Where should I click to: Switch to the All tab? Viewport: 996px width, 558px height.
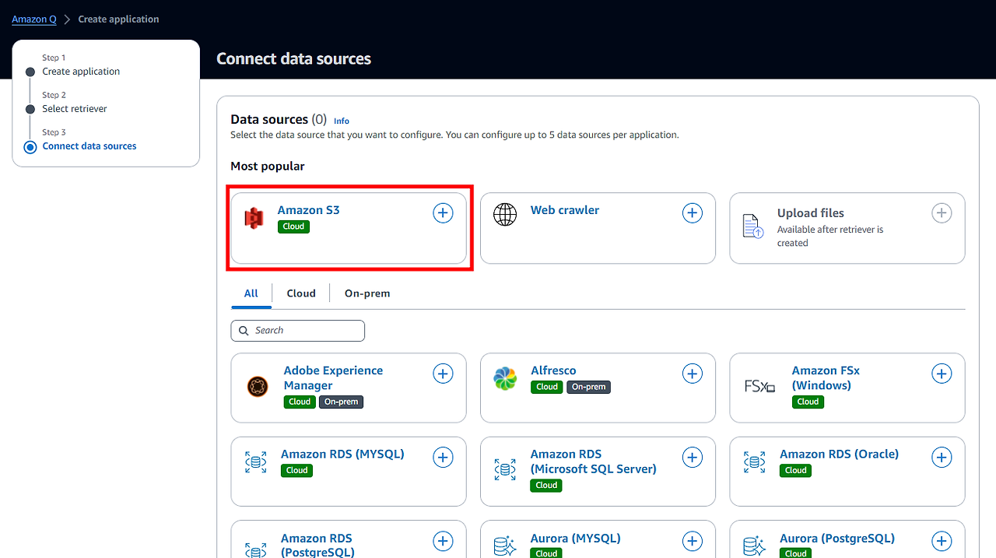pyautogui.click(x=251, y=293)
